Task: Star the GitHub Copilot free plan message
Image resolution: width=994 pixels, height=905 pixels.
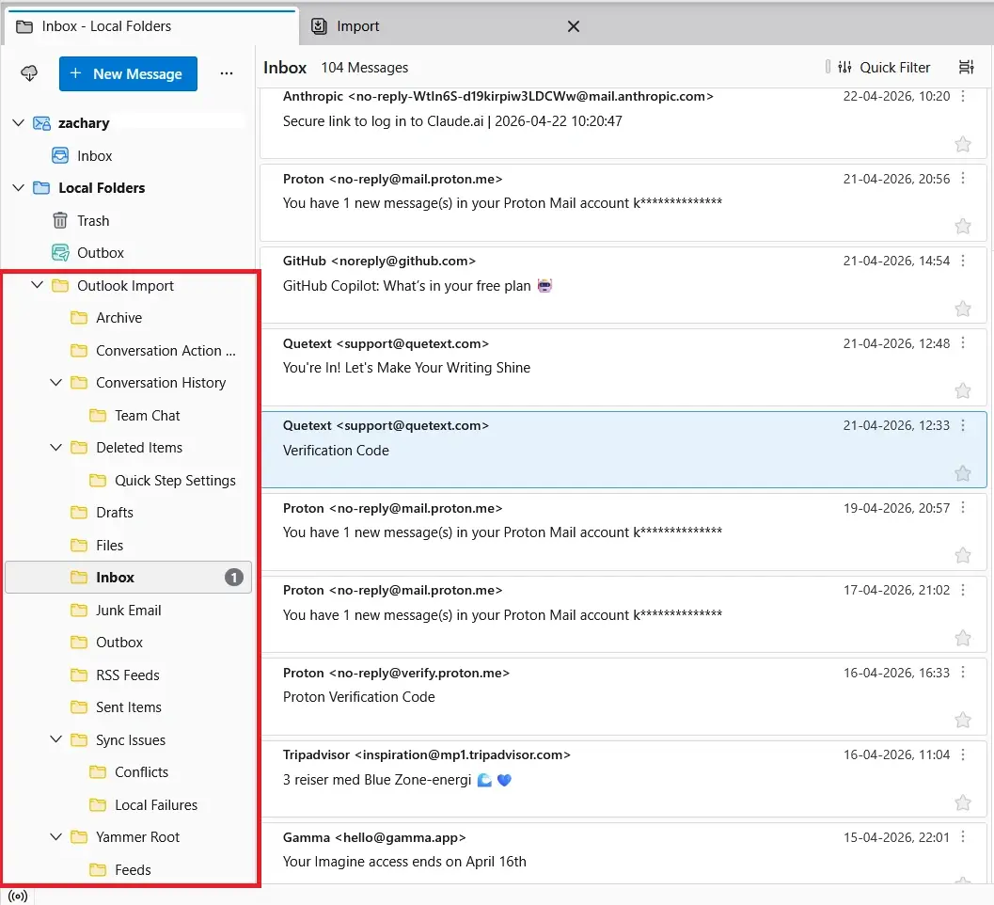Action: (x=963, y=309)
